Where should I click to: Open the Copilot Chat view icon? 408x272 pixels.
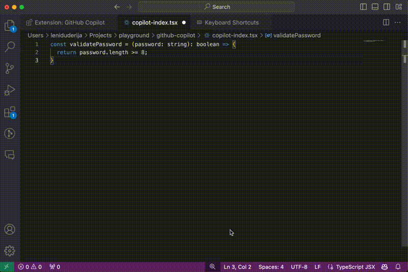tap(10, 155)
